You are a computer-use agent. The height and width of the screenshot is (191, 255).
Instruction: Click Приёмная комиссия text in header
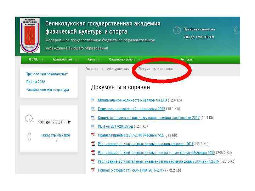(199, 29)
